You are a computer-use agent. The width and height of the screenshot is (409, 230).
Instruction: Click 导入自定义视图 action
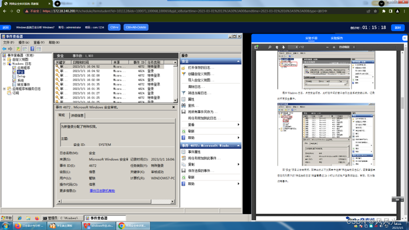pos(201,80)
